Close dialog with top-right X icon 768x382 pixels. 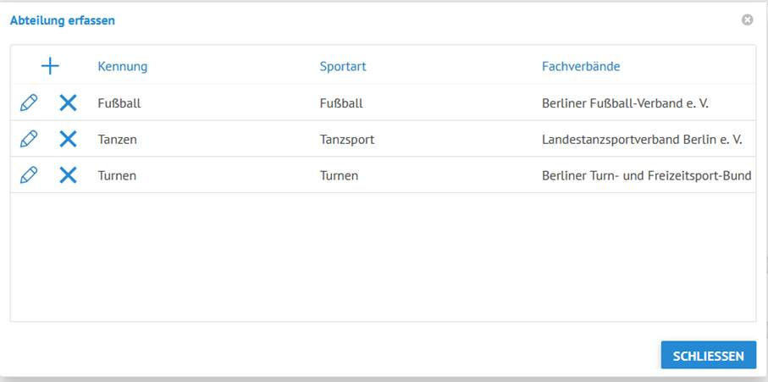pos(747,19)
